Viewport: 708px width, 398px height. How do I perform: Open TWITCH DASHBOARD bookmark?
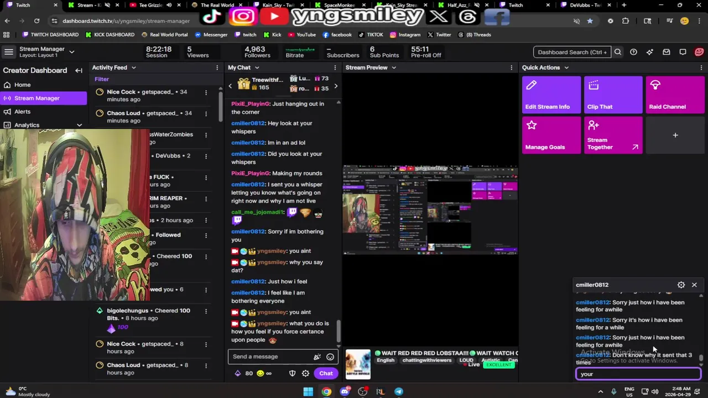50,34
